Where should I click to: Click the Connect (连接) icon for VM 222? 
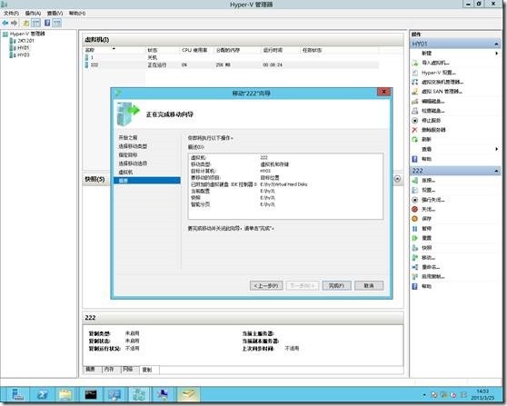click(415, 181)
